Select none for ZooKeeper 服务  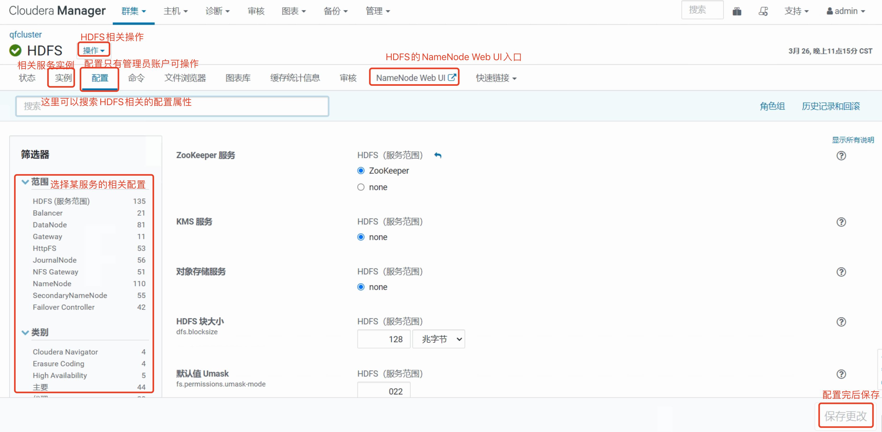pos(361,187)
